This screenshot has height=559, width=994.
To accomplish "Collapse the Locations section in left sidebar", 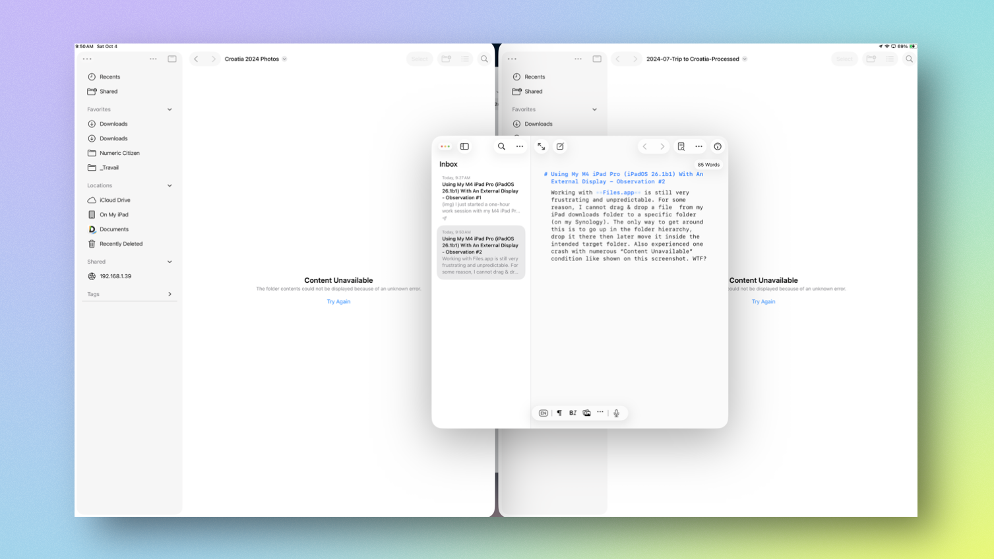I will [x=170, y=185].
